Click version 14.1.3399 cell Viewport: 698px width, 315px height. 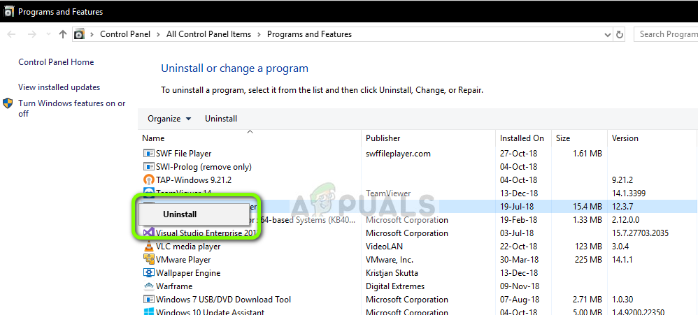[x=630, y=193]
